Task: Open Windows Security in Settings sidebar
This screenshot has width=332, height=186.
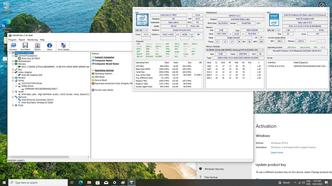Action: tap(214, 169)
